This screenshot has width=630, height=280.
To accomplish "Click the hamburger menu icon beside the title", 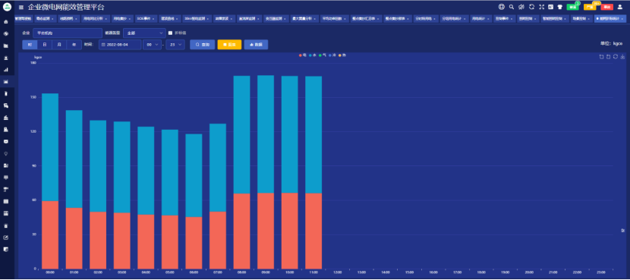I will click(x=21, y=8).
